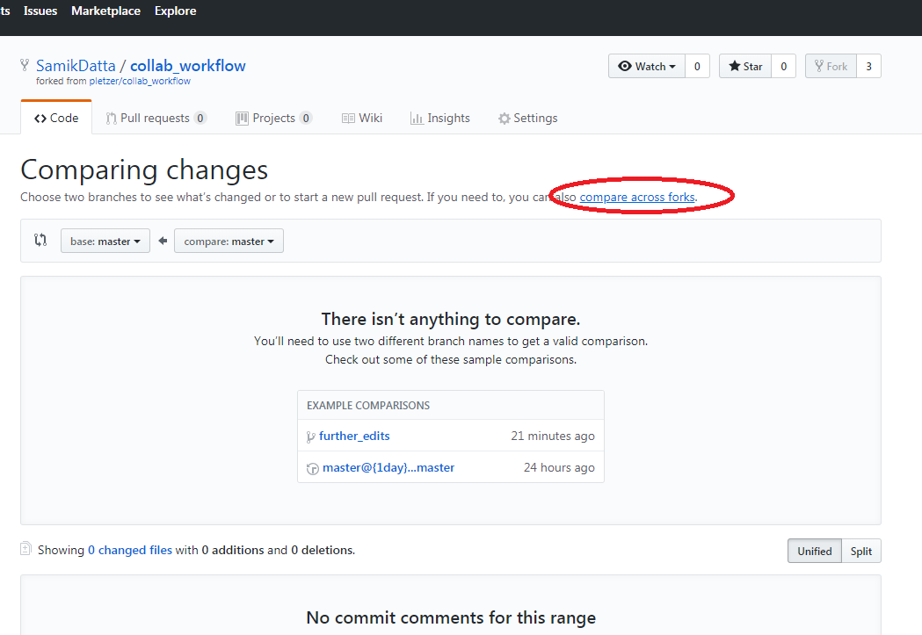Star the repository
Screen dimensions: 922x635
click(745, 67)
